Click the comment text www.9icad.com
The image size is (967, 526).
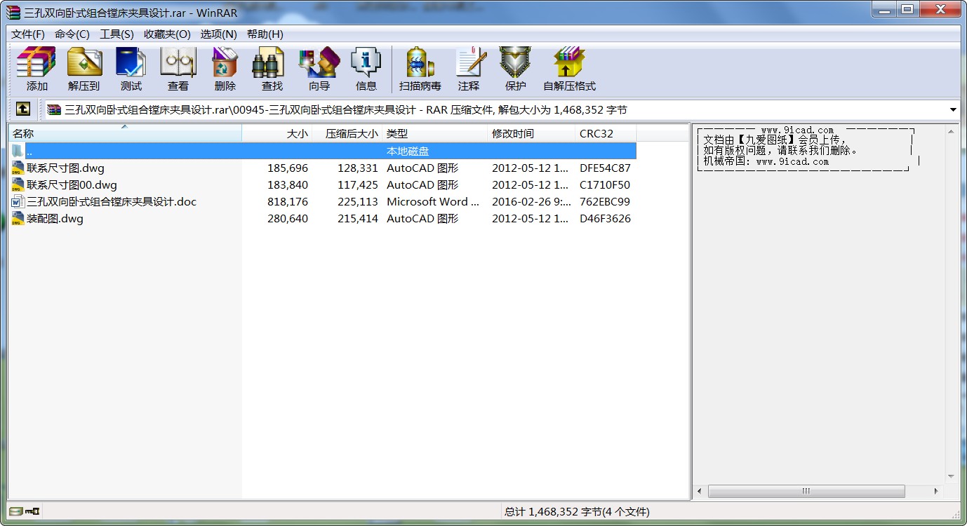point(797,130)
